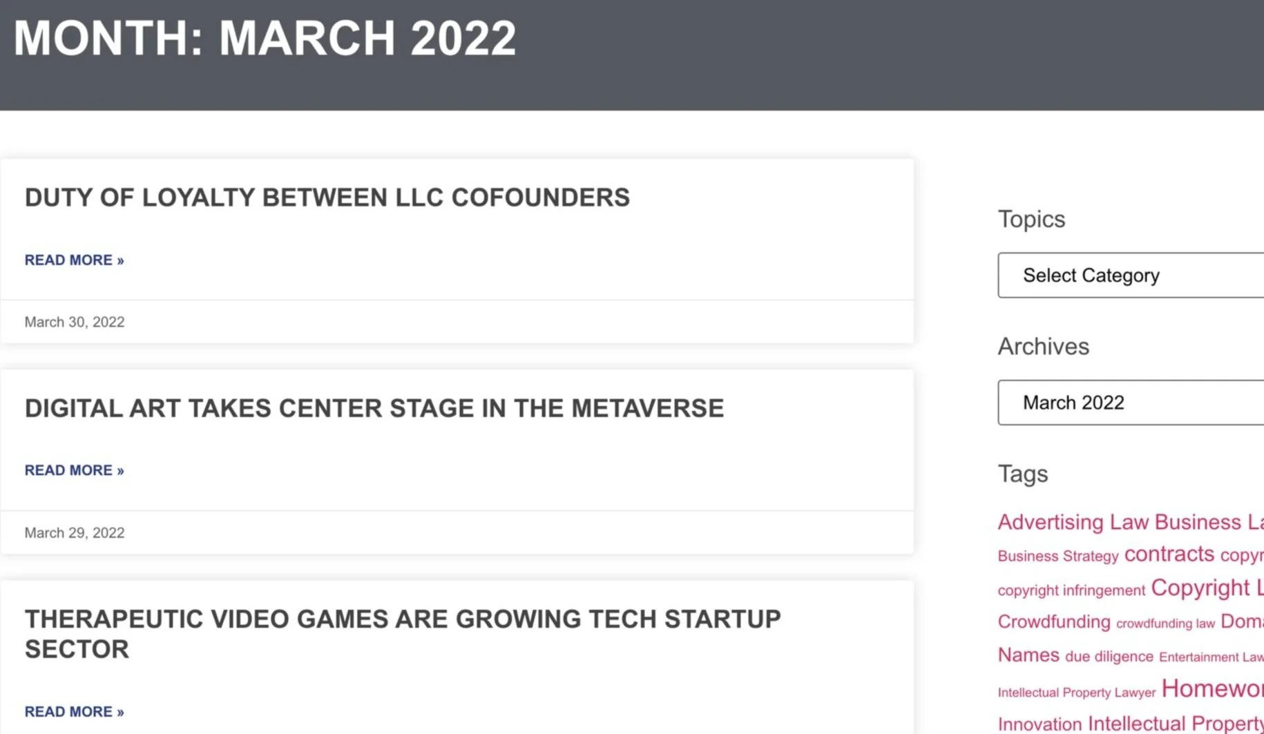The image size is (1264, 734).
Task: Click Read More under Therapeutic Video Games post
Action: pos(74,712)
